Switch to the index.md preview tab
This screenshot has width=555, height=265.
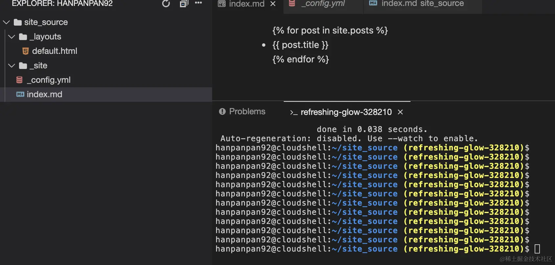pos(247,4)
